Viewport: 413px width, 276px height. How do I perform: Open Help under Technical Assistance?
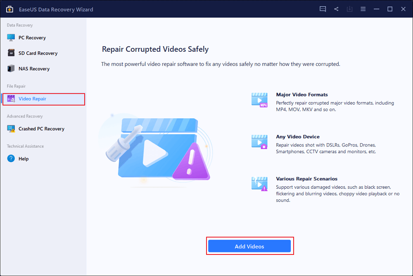[x=43, y=158]
